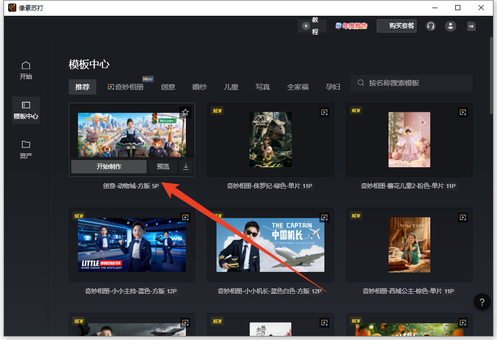This screenshot has width=497, height=340.
Task: Click the title 奇妙相册-小小主持-蓝色-方版 12P
Action: [x=131, y=291]
